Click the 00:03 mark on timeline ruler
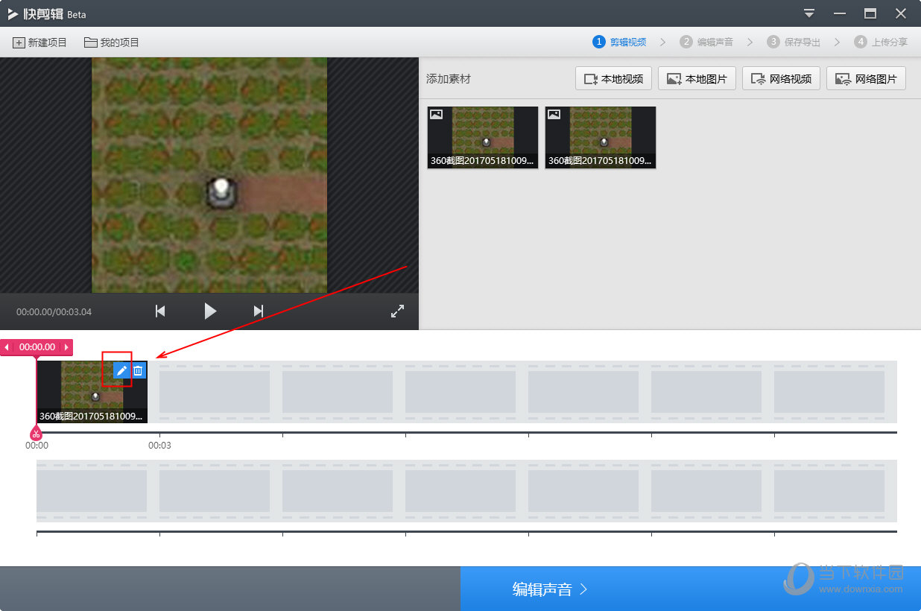 [x=159, y=446]
